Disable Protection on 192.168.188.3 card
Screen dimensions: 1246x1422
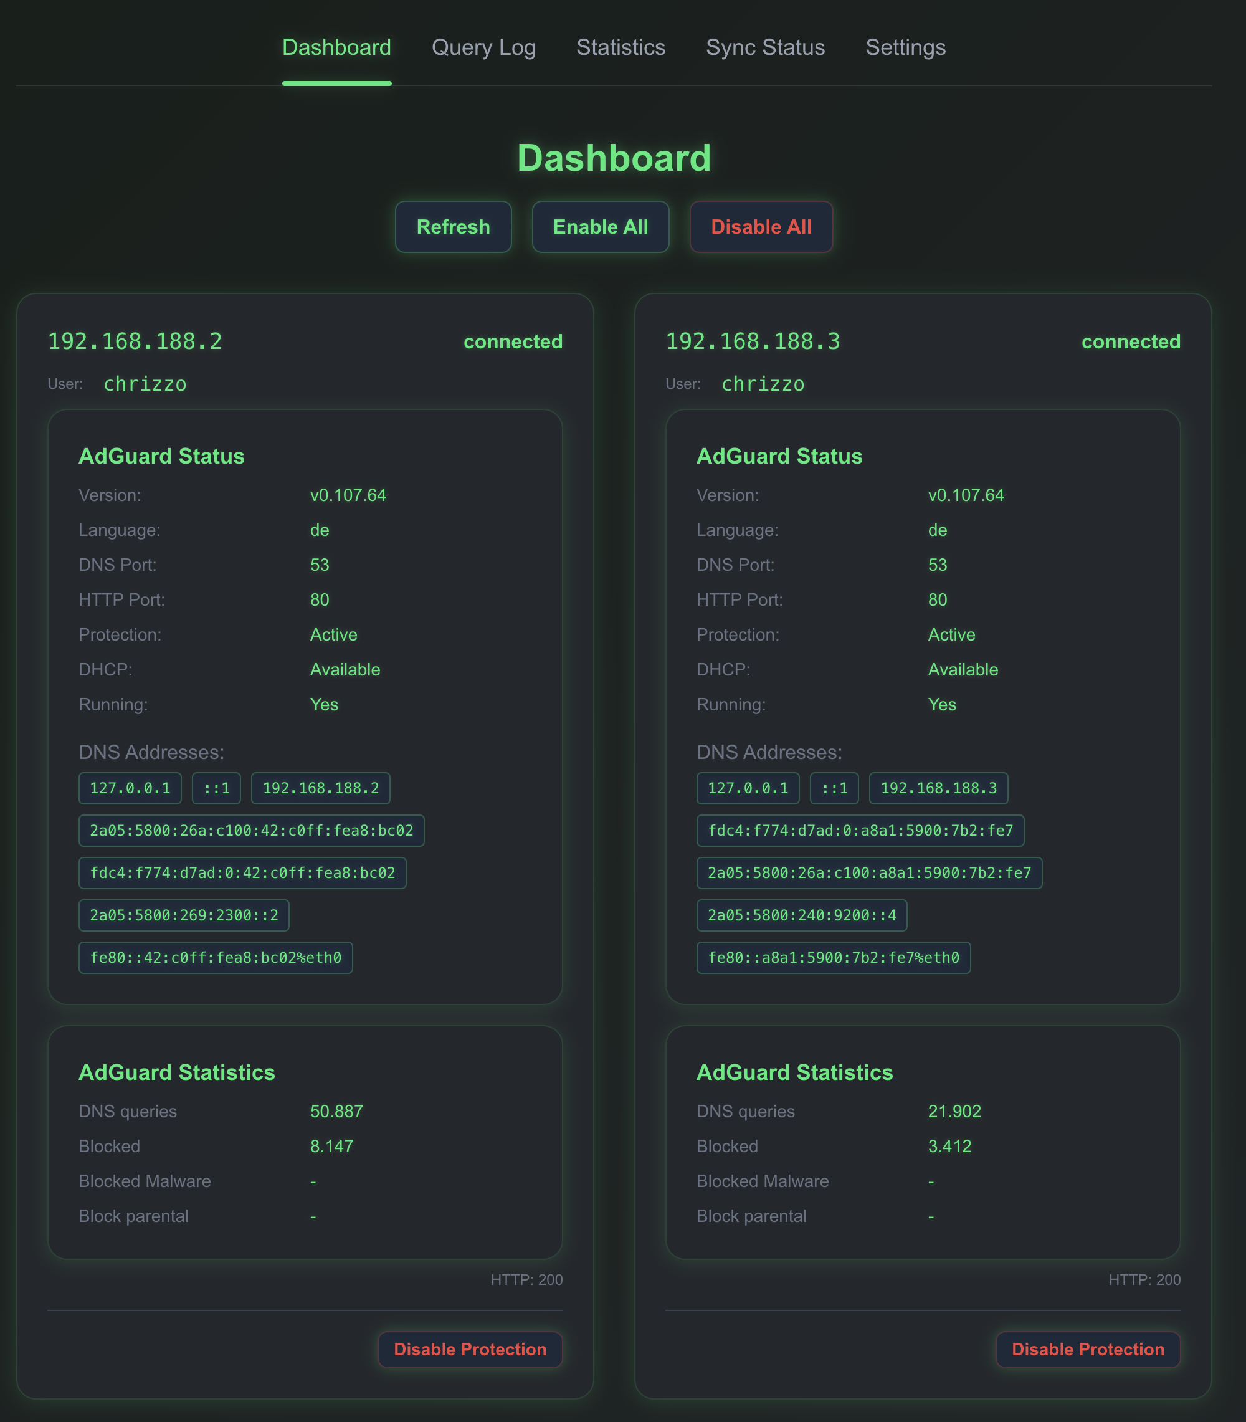coord(1088,1349)
